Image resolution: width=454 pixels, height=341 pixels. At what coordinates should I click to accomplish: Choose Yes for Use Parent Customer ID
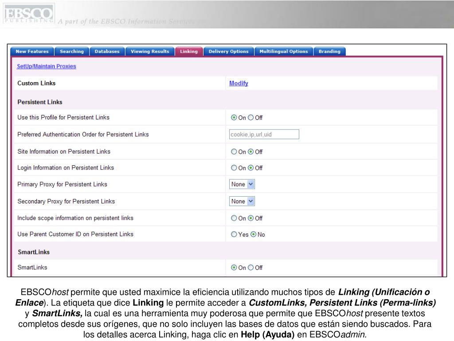[234, 234]
